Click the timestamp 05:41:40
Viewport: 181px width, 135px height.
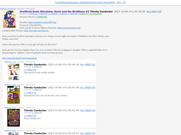point(73,88)
